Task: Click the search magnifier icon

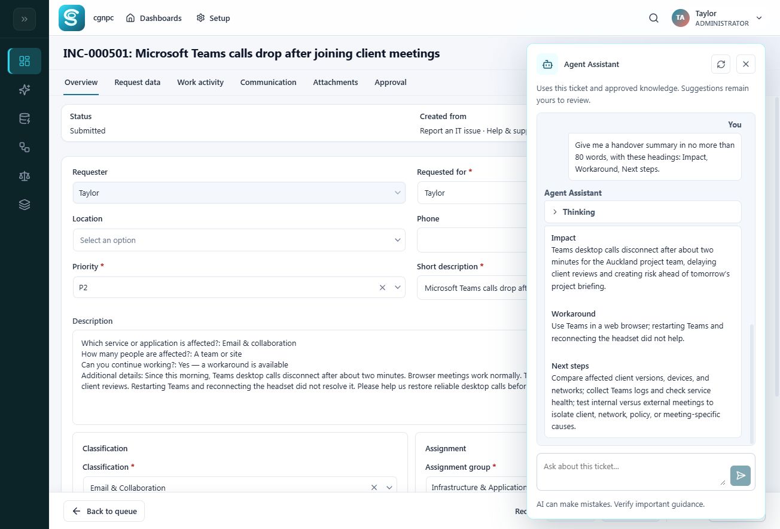Action: point(654,18)
